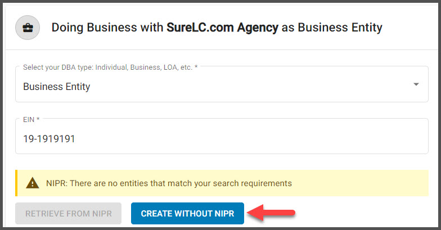Focus the EIN input field
Screen dimensions: 441x230
pos(222,136)
